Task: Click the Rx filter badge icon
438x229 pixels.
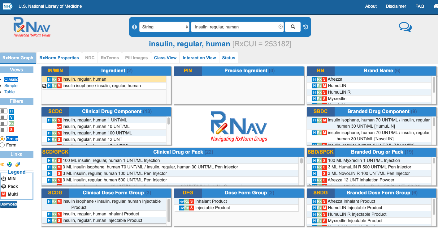Action: 11,123
